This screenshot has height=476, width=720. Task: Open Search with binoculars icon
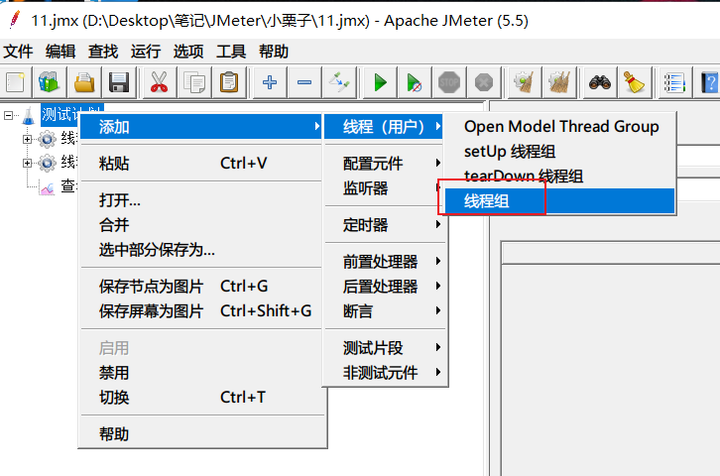600,82
